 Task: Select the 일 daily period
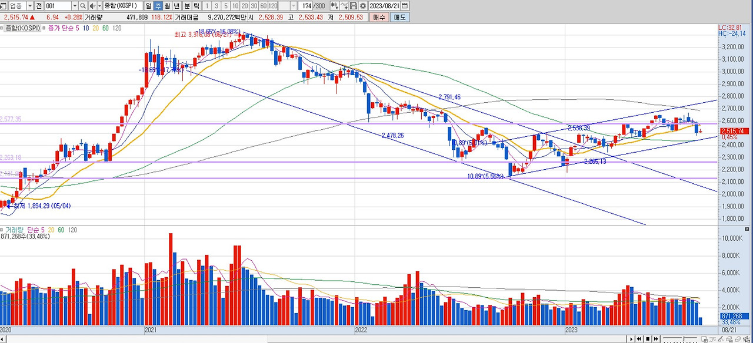pos(148,6)
